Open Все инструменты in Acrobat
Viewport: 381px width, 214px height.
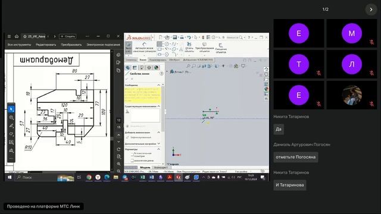click(19, 45)
